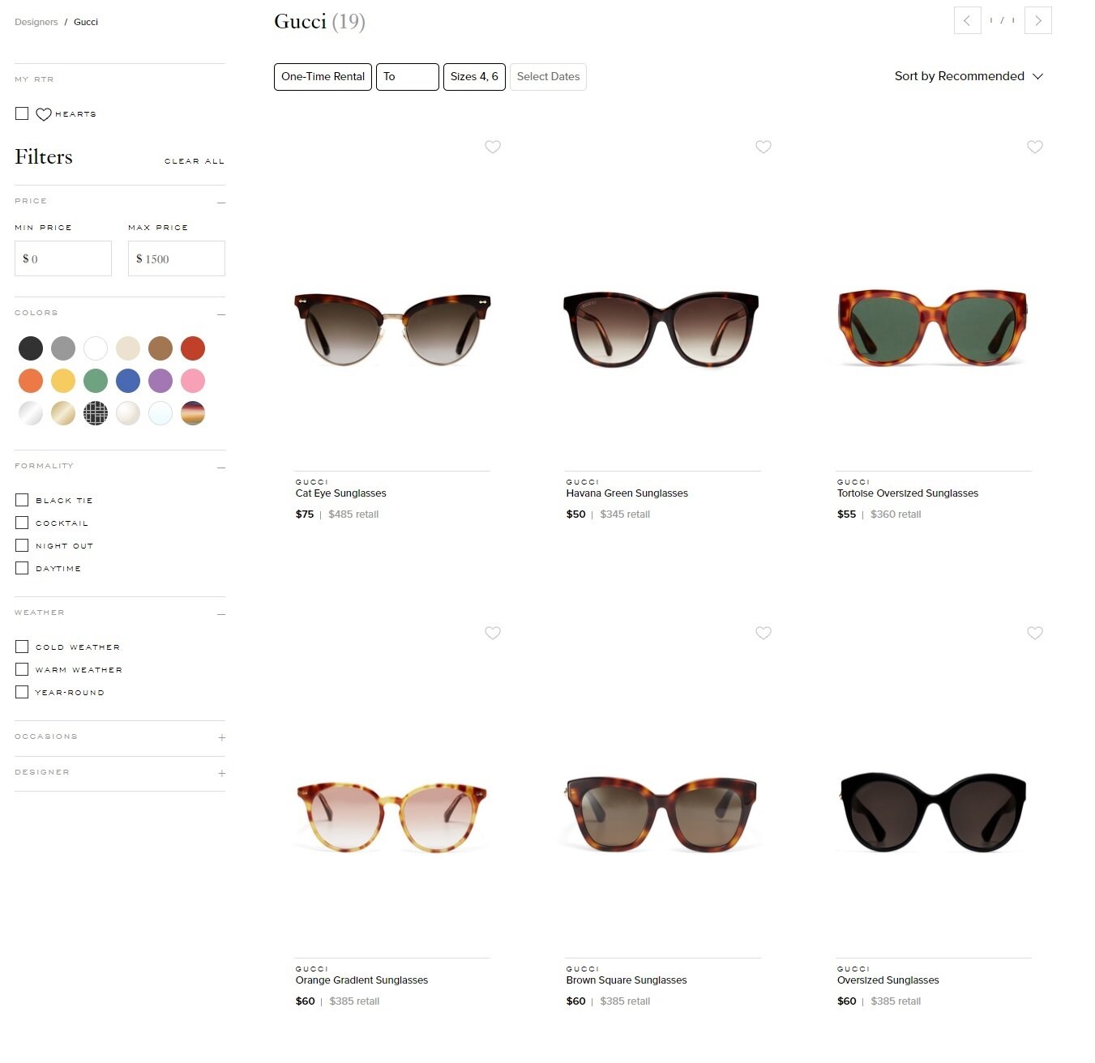Viewport: 1095px width, 1063px height.
Task: Check the Cocktail formality box
Action: [22, 523]
